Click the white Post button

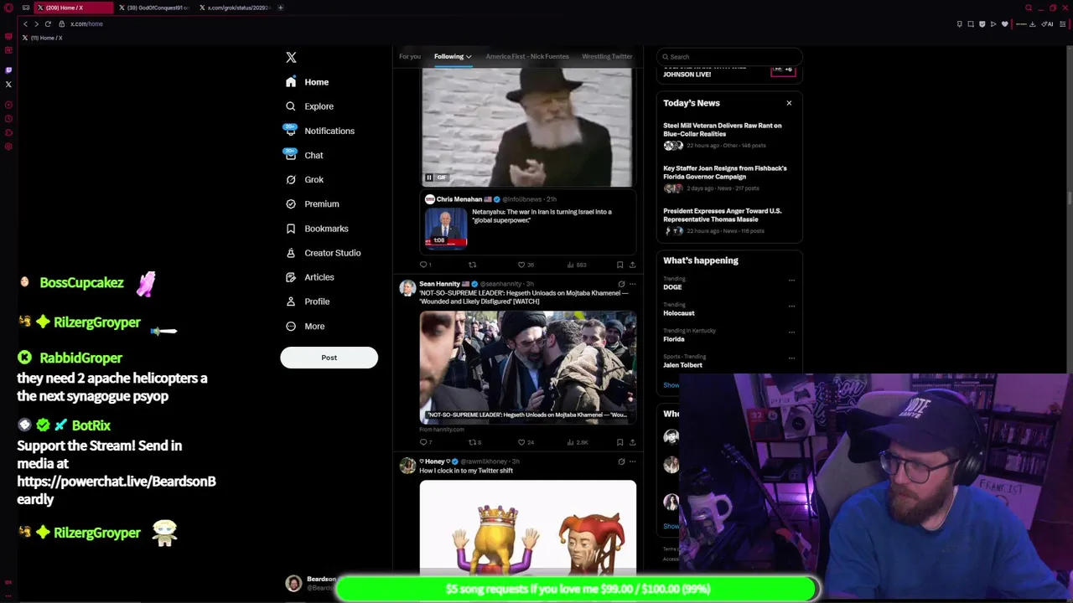329,358
